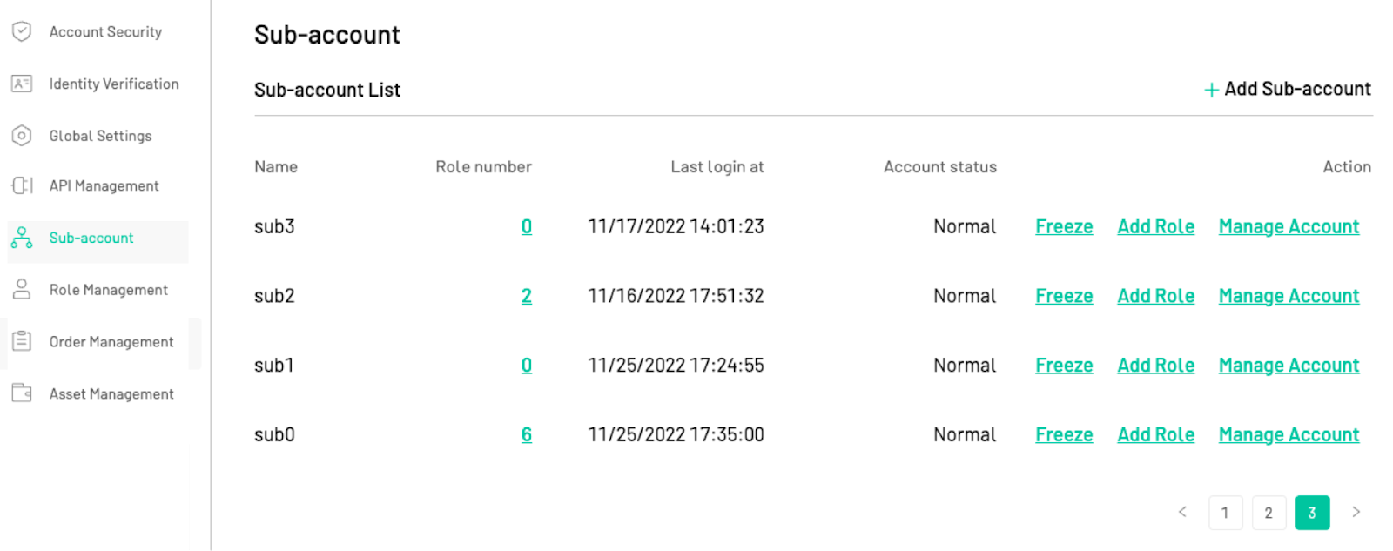Manage Account for sub3
The image size is (1393, 551).
click(x=1289, y=226)
